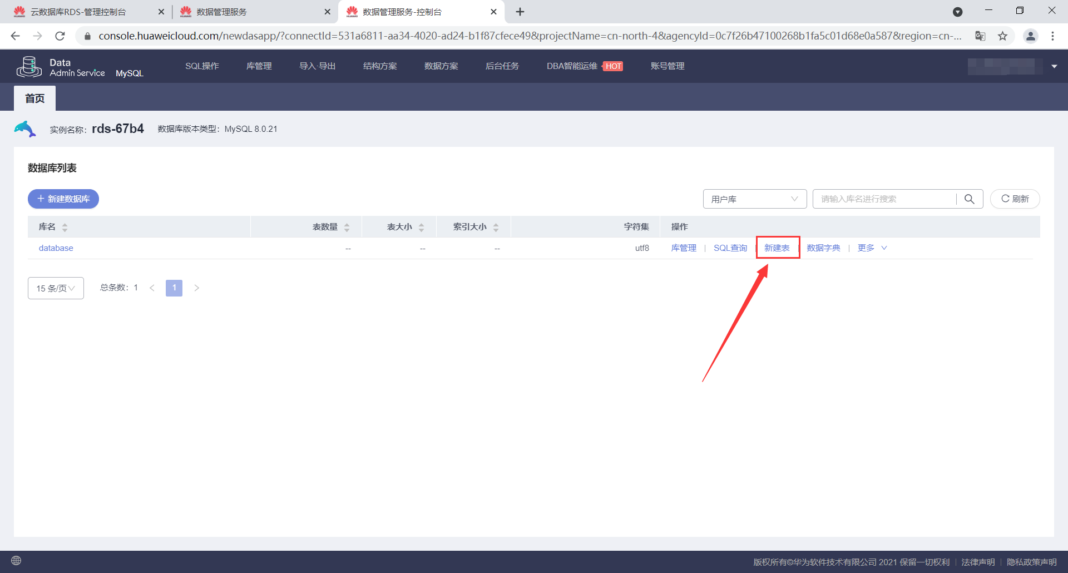Expand the 更多 actions dropdown
The width and height of the screenshot is (1068, 573).
click(x=872, y=248)
